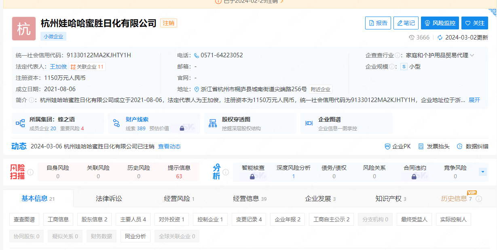Click the S size badge beside 小型
497x250 pixels.
404,67
